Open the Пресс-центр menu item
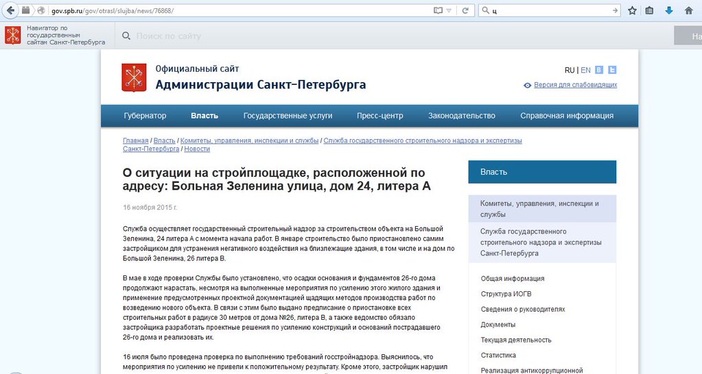Screen dimensions: 702x374 (380, 116)
